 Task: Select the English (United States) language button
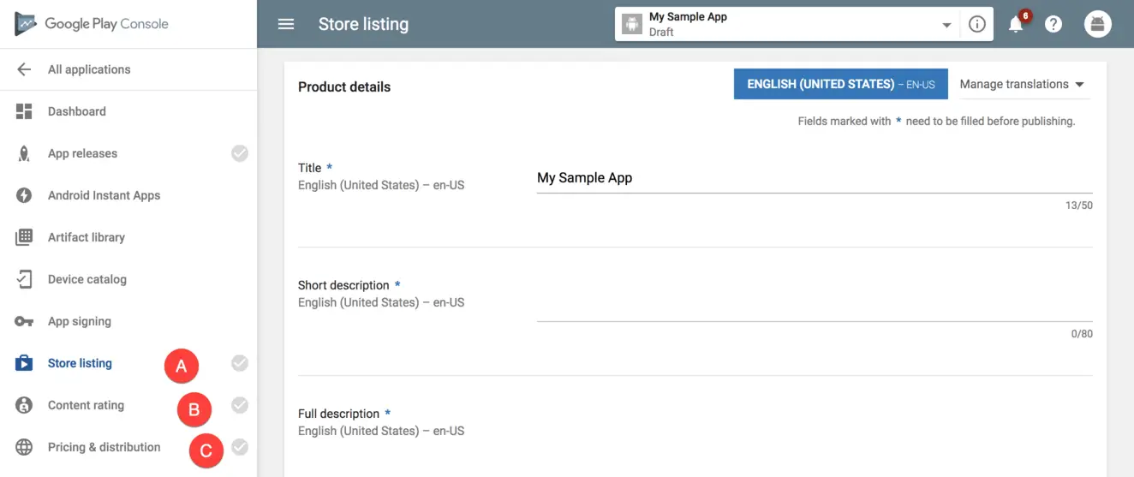coord(840,84)
